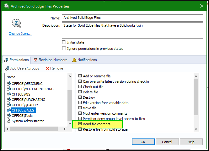The image size is (209, 151).
Task: Select OFFICE\MFG ENGINEERING group
Action: [33, 89]
